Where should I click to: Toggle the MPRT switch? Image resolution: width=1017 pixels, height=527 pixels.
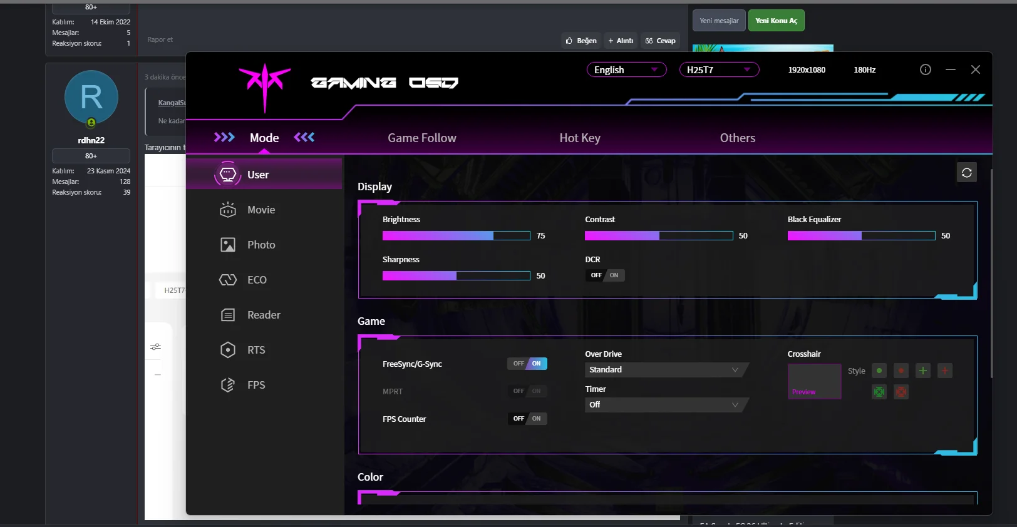pyautogui.click(x=527, y=391)
